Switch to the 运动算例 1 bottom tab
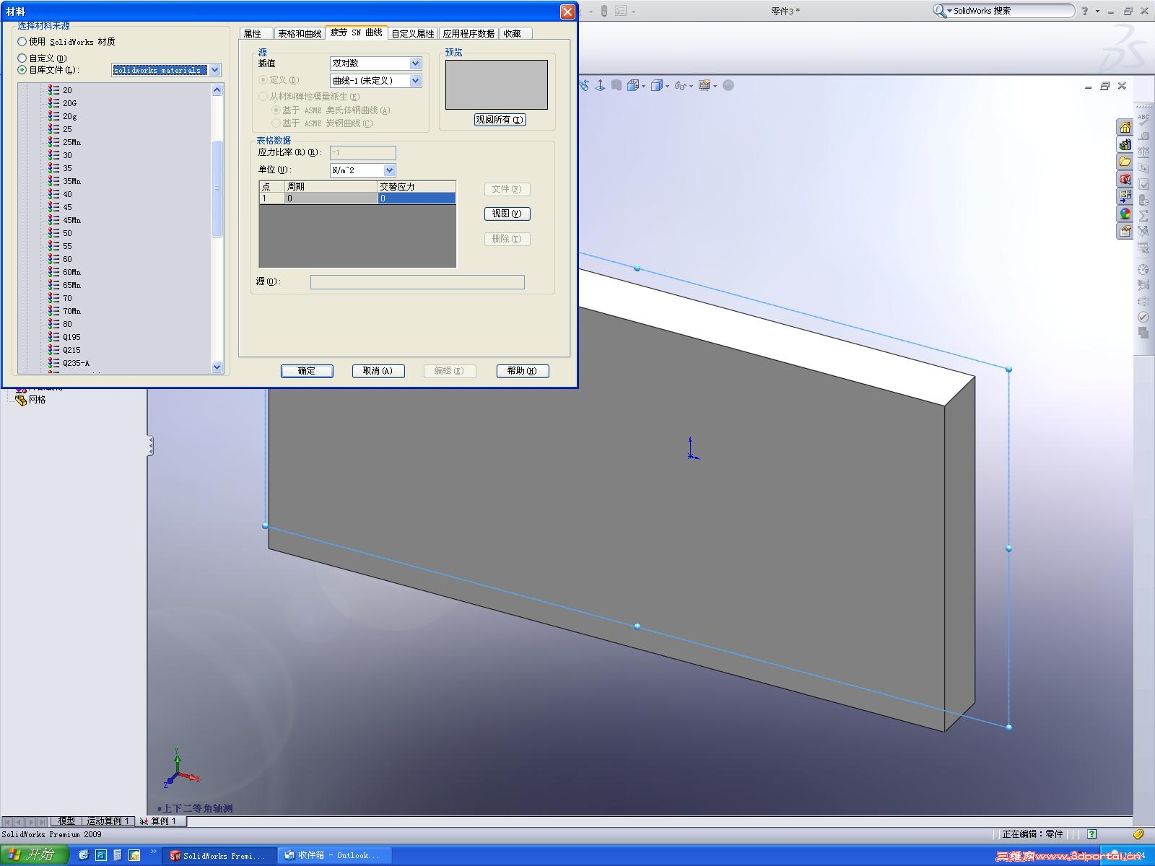 click(x=107, y=821)
